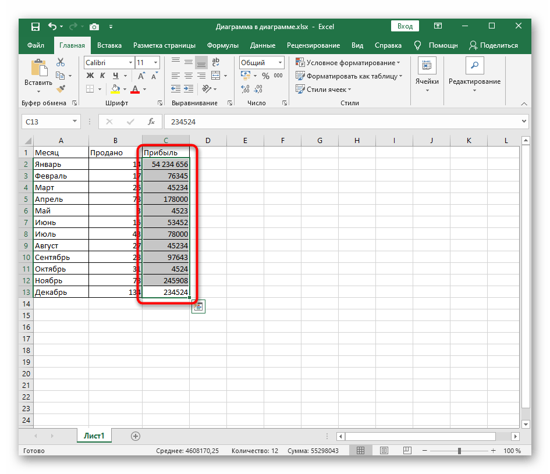Click the Cut scissors icon
550x474 pixels.
pyautogui.click(x=61, y=62)
